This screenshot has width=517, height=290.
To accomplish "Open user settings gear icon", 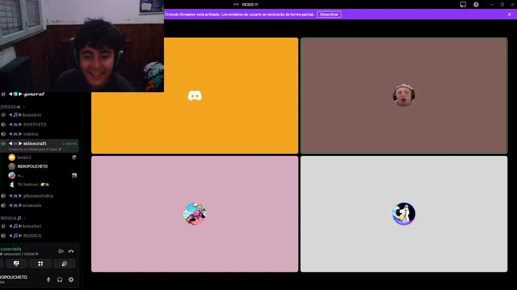I will coord(71,280).
